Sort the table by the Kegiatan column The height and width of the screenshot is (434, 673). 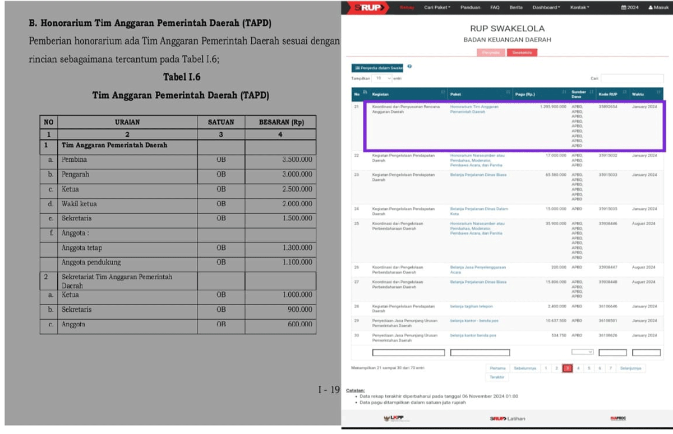point(408,94)
